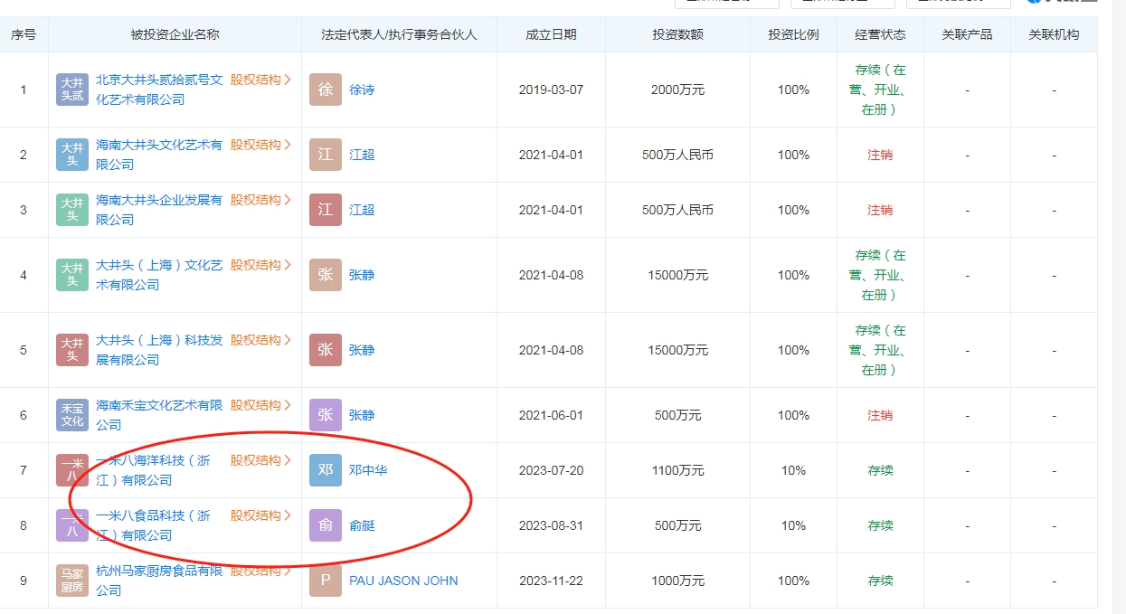Click the 俞 avatar beside 俞艇
This screenshot has height=614, width=1126.
[x=326, y=525]
